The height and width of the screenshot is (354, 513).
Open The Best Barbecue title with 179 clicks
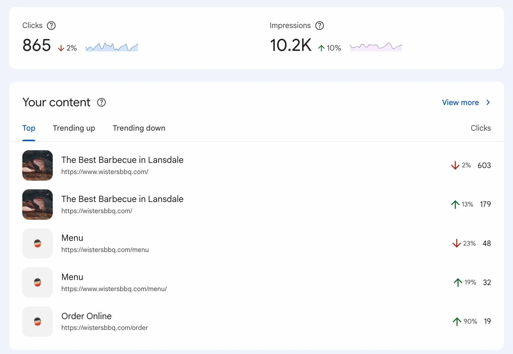tap(122, 199)
